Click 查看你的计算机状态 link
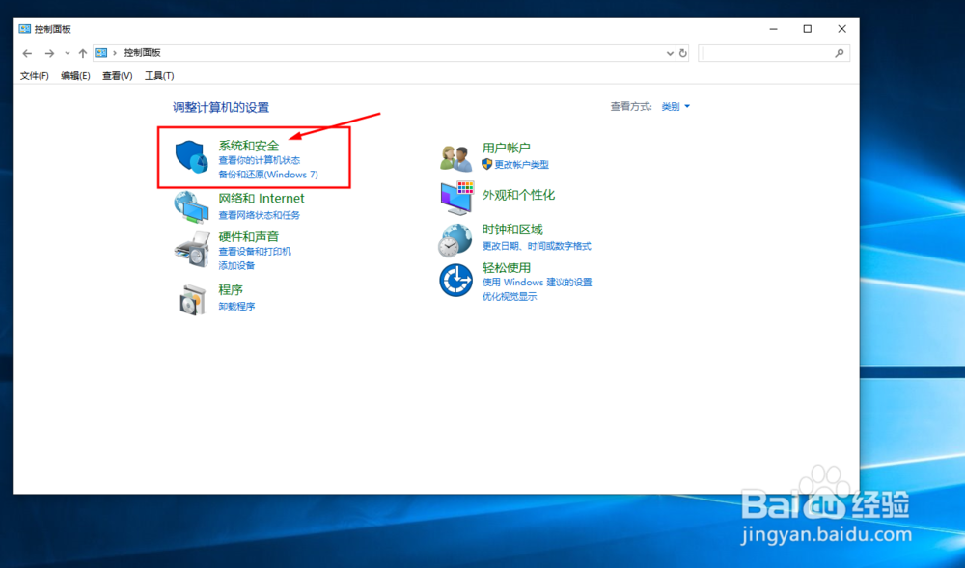965x568 pixels. (259, 160)
